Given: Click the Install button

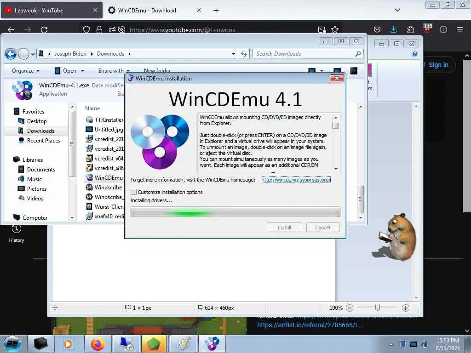Looking at the screenshot, I should (284, 228).
